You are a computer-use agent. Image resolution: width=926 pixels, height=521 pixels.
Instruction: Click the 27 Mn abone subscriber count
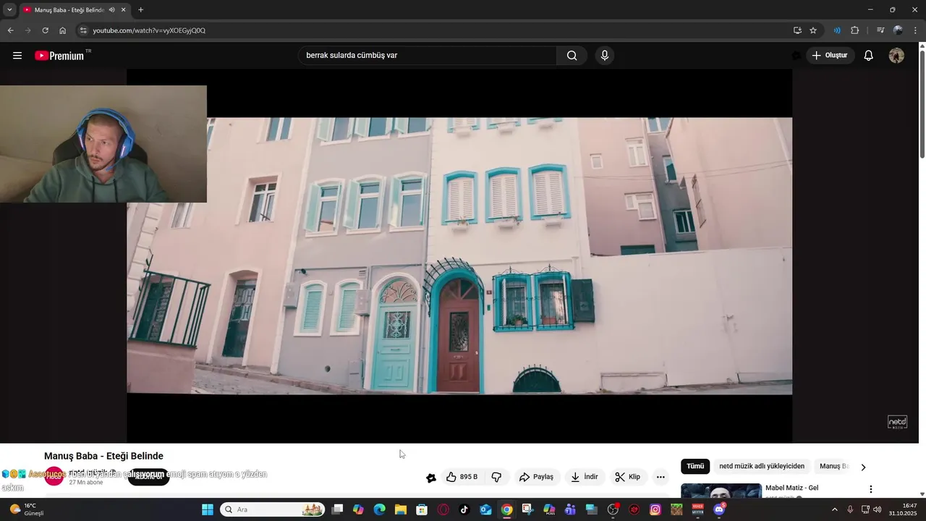click(86, 482)
